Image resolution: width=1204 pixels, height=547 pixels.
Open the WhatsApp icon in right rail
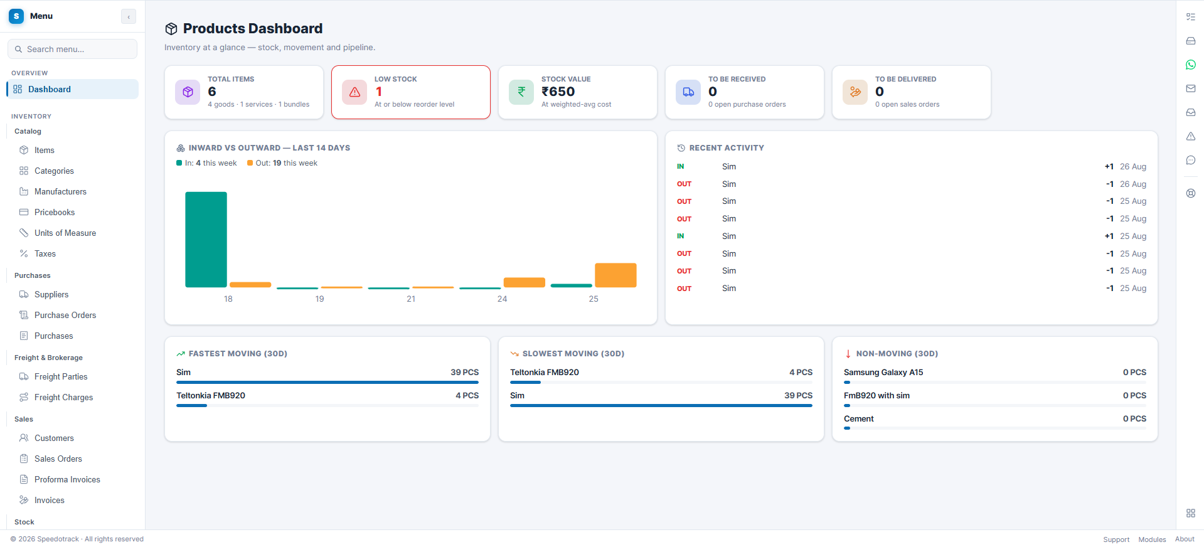click(x=1191, y=65)
